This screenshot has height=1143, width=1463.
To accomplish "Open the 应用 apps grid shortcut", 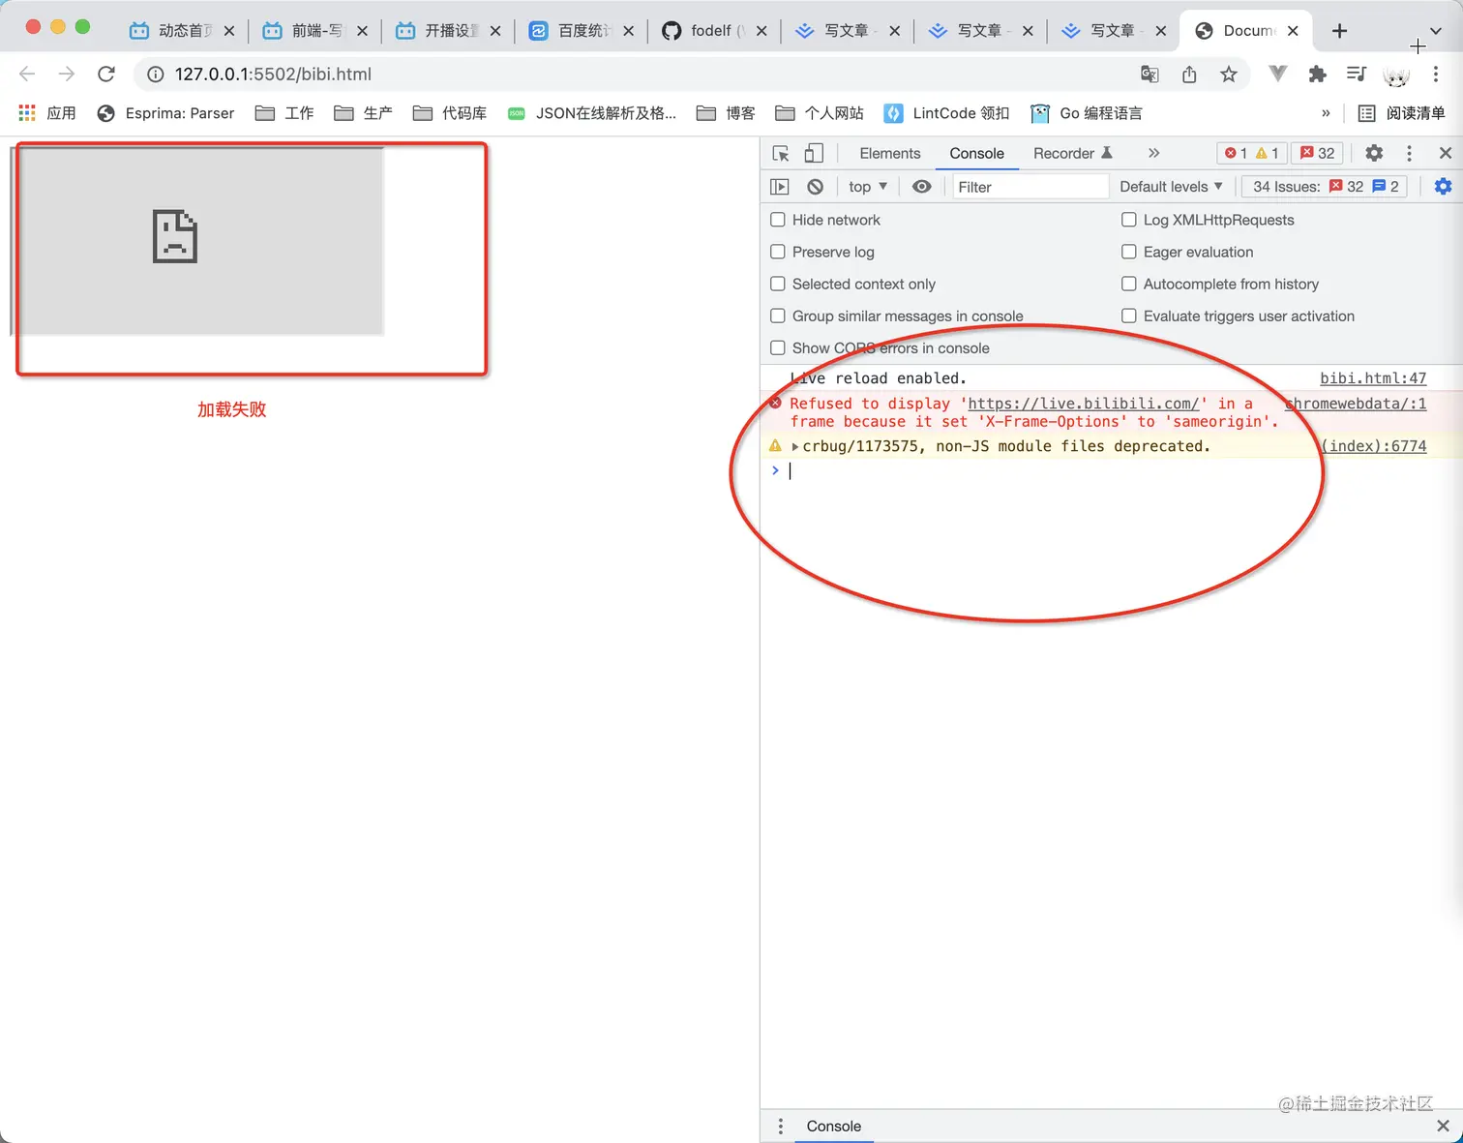I will 47,113.
